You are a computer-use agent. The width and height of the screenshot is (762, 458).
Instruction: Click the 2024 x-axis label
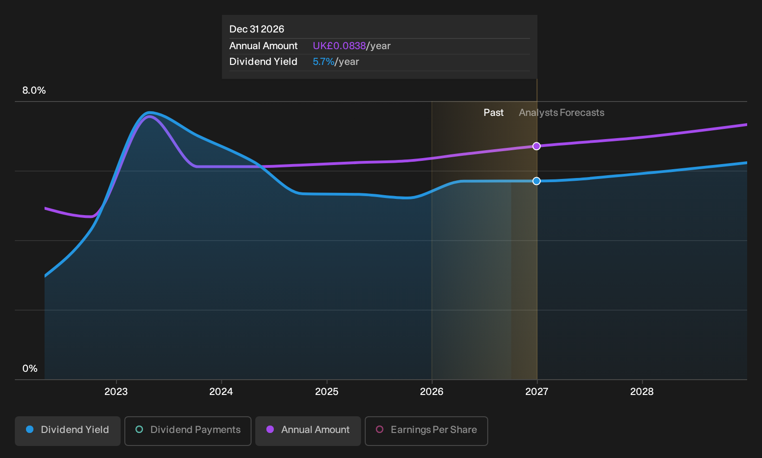(x=221, y=392)
